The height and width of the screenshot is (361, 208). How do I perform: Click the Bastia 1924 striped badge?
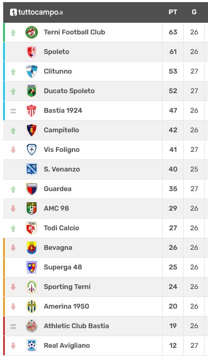[32, 111]
